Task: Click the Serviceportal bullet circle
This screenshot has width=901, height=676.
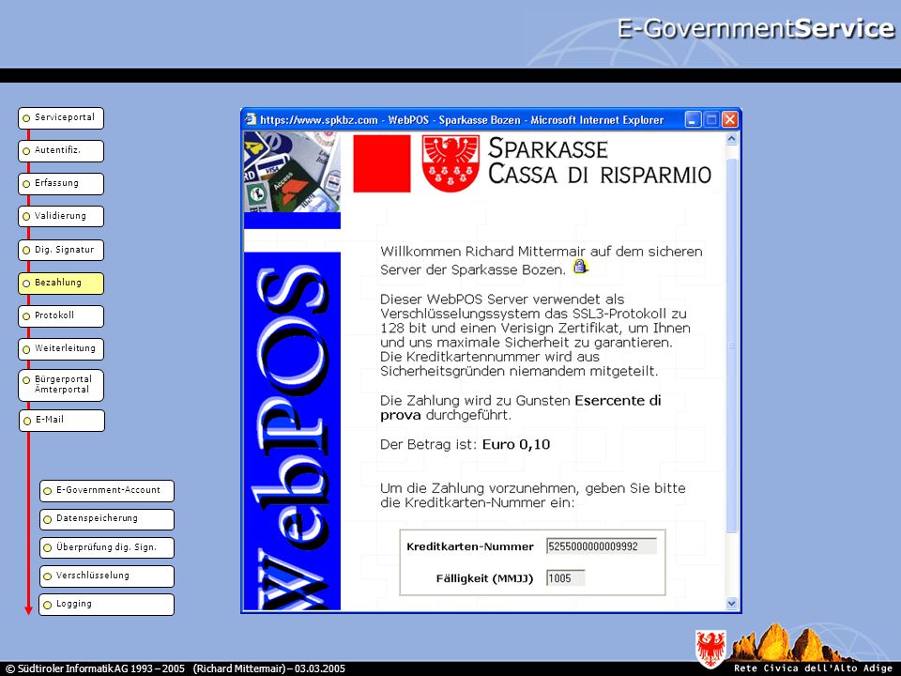Action: point(26,118)
